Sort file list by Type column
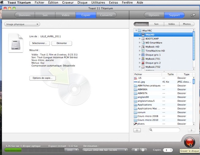 coord(185,74)
